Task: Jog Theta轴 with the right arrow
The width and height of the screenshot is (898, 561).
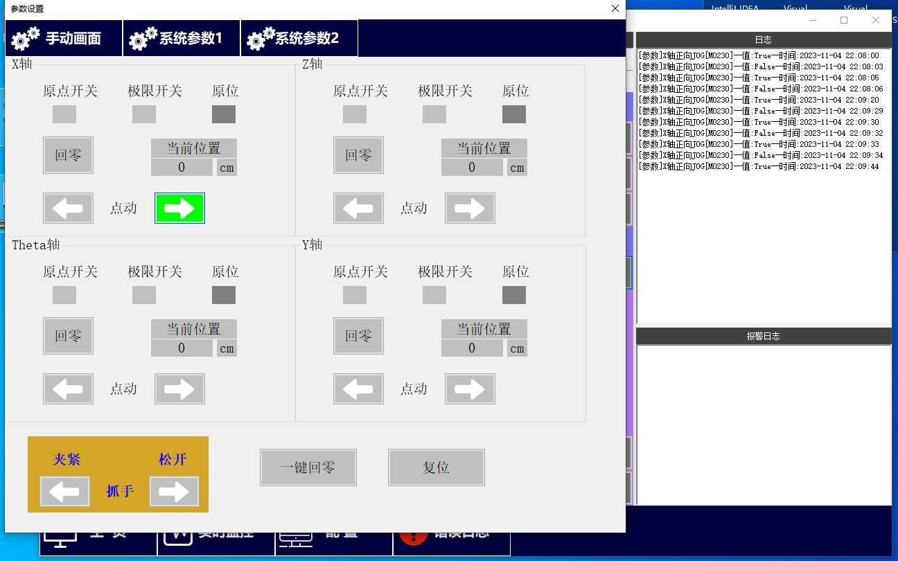Action: tap(179, 389)
